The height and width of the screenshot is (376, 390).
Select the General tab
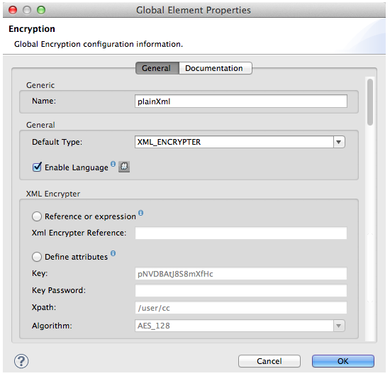tap(157, 68)
